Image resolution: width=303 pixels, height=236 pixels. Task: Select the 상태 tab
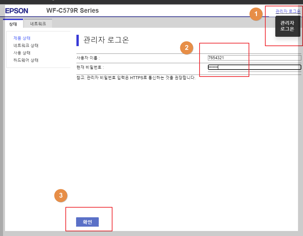[x=13, y=24]
